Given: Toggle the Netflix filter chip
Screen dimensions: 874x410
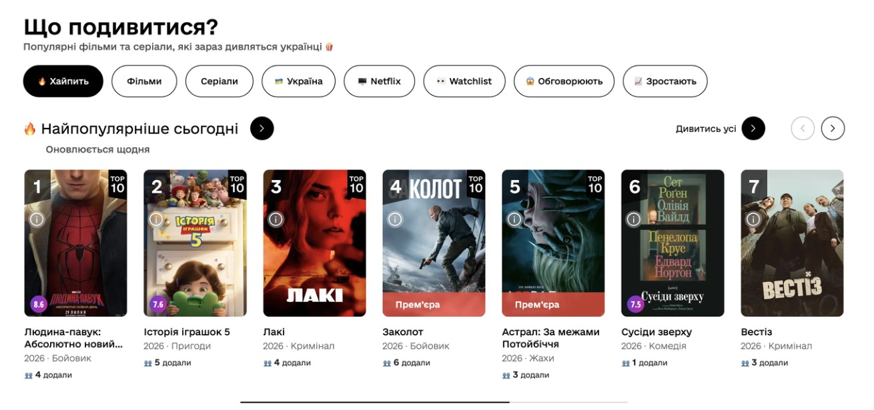Looking at the screenshot, I should 380,81.
